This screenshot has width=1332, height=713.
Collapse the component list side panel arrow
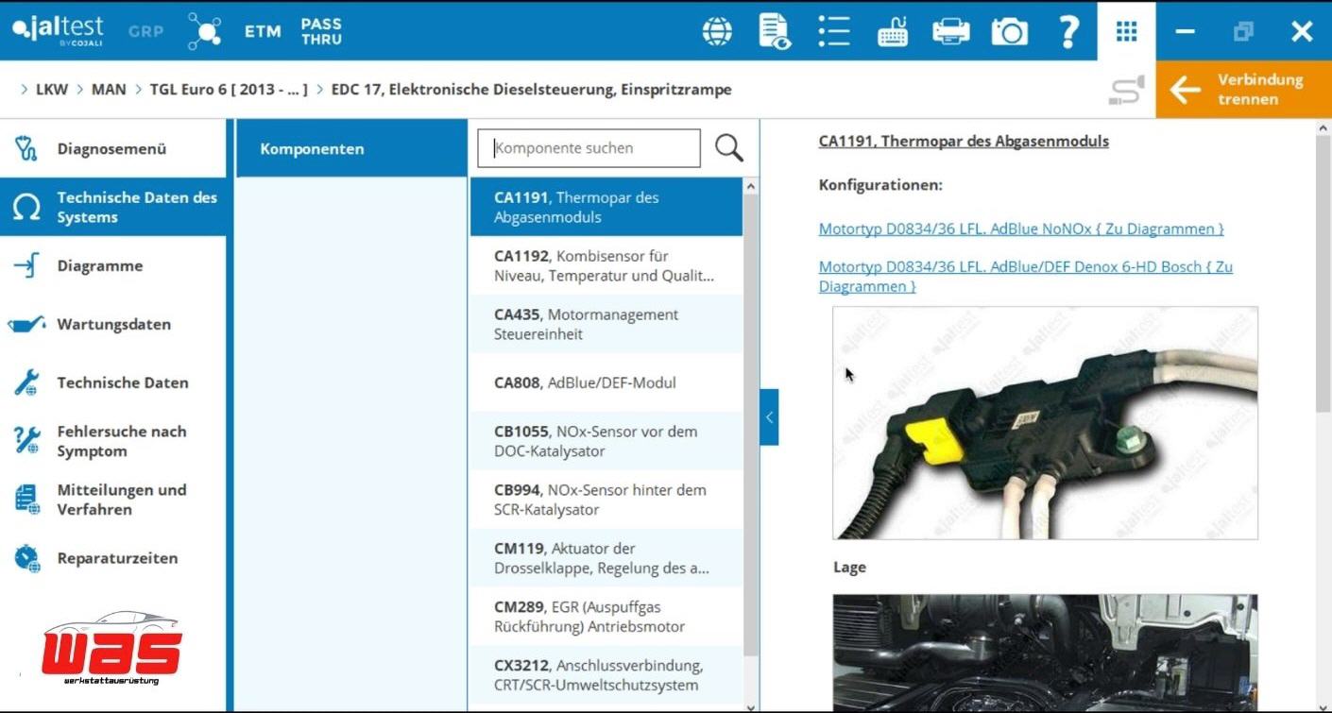769,416
